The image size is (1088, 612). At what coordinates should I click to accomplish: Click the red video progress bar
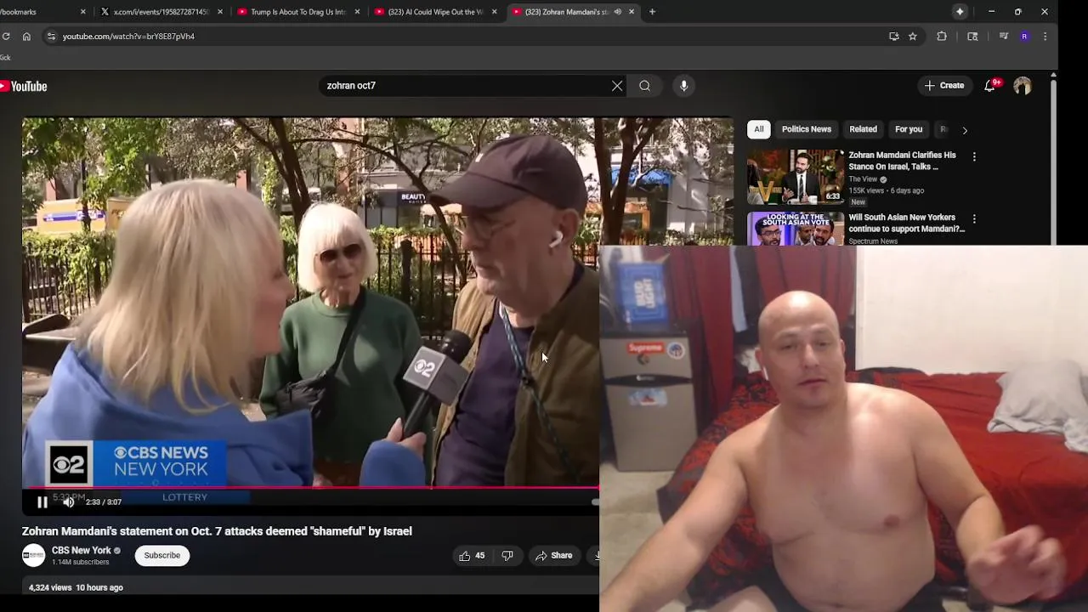click(x=310, y=488)
